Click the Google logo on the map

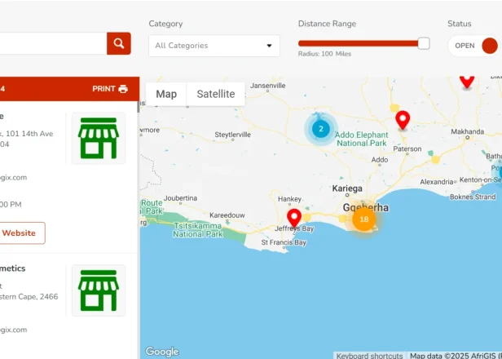click(162, 352)
